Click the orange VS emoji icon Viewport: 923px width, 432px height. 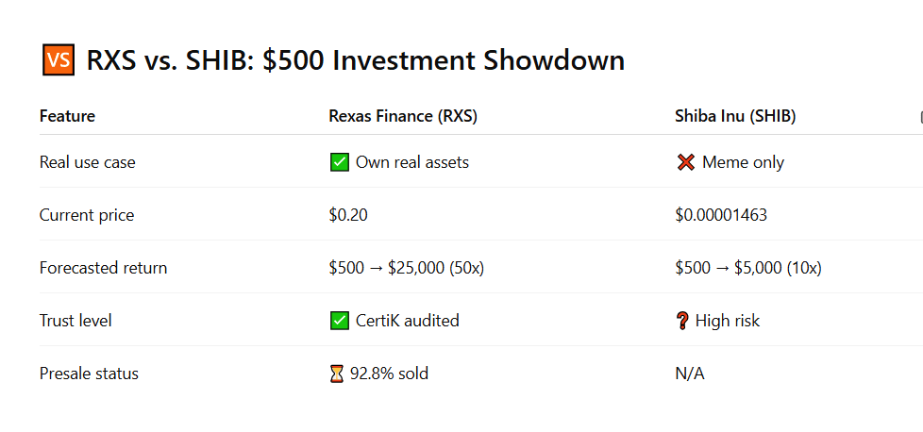pos(59,61)
